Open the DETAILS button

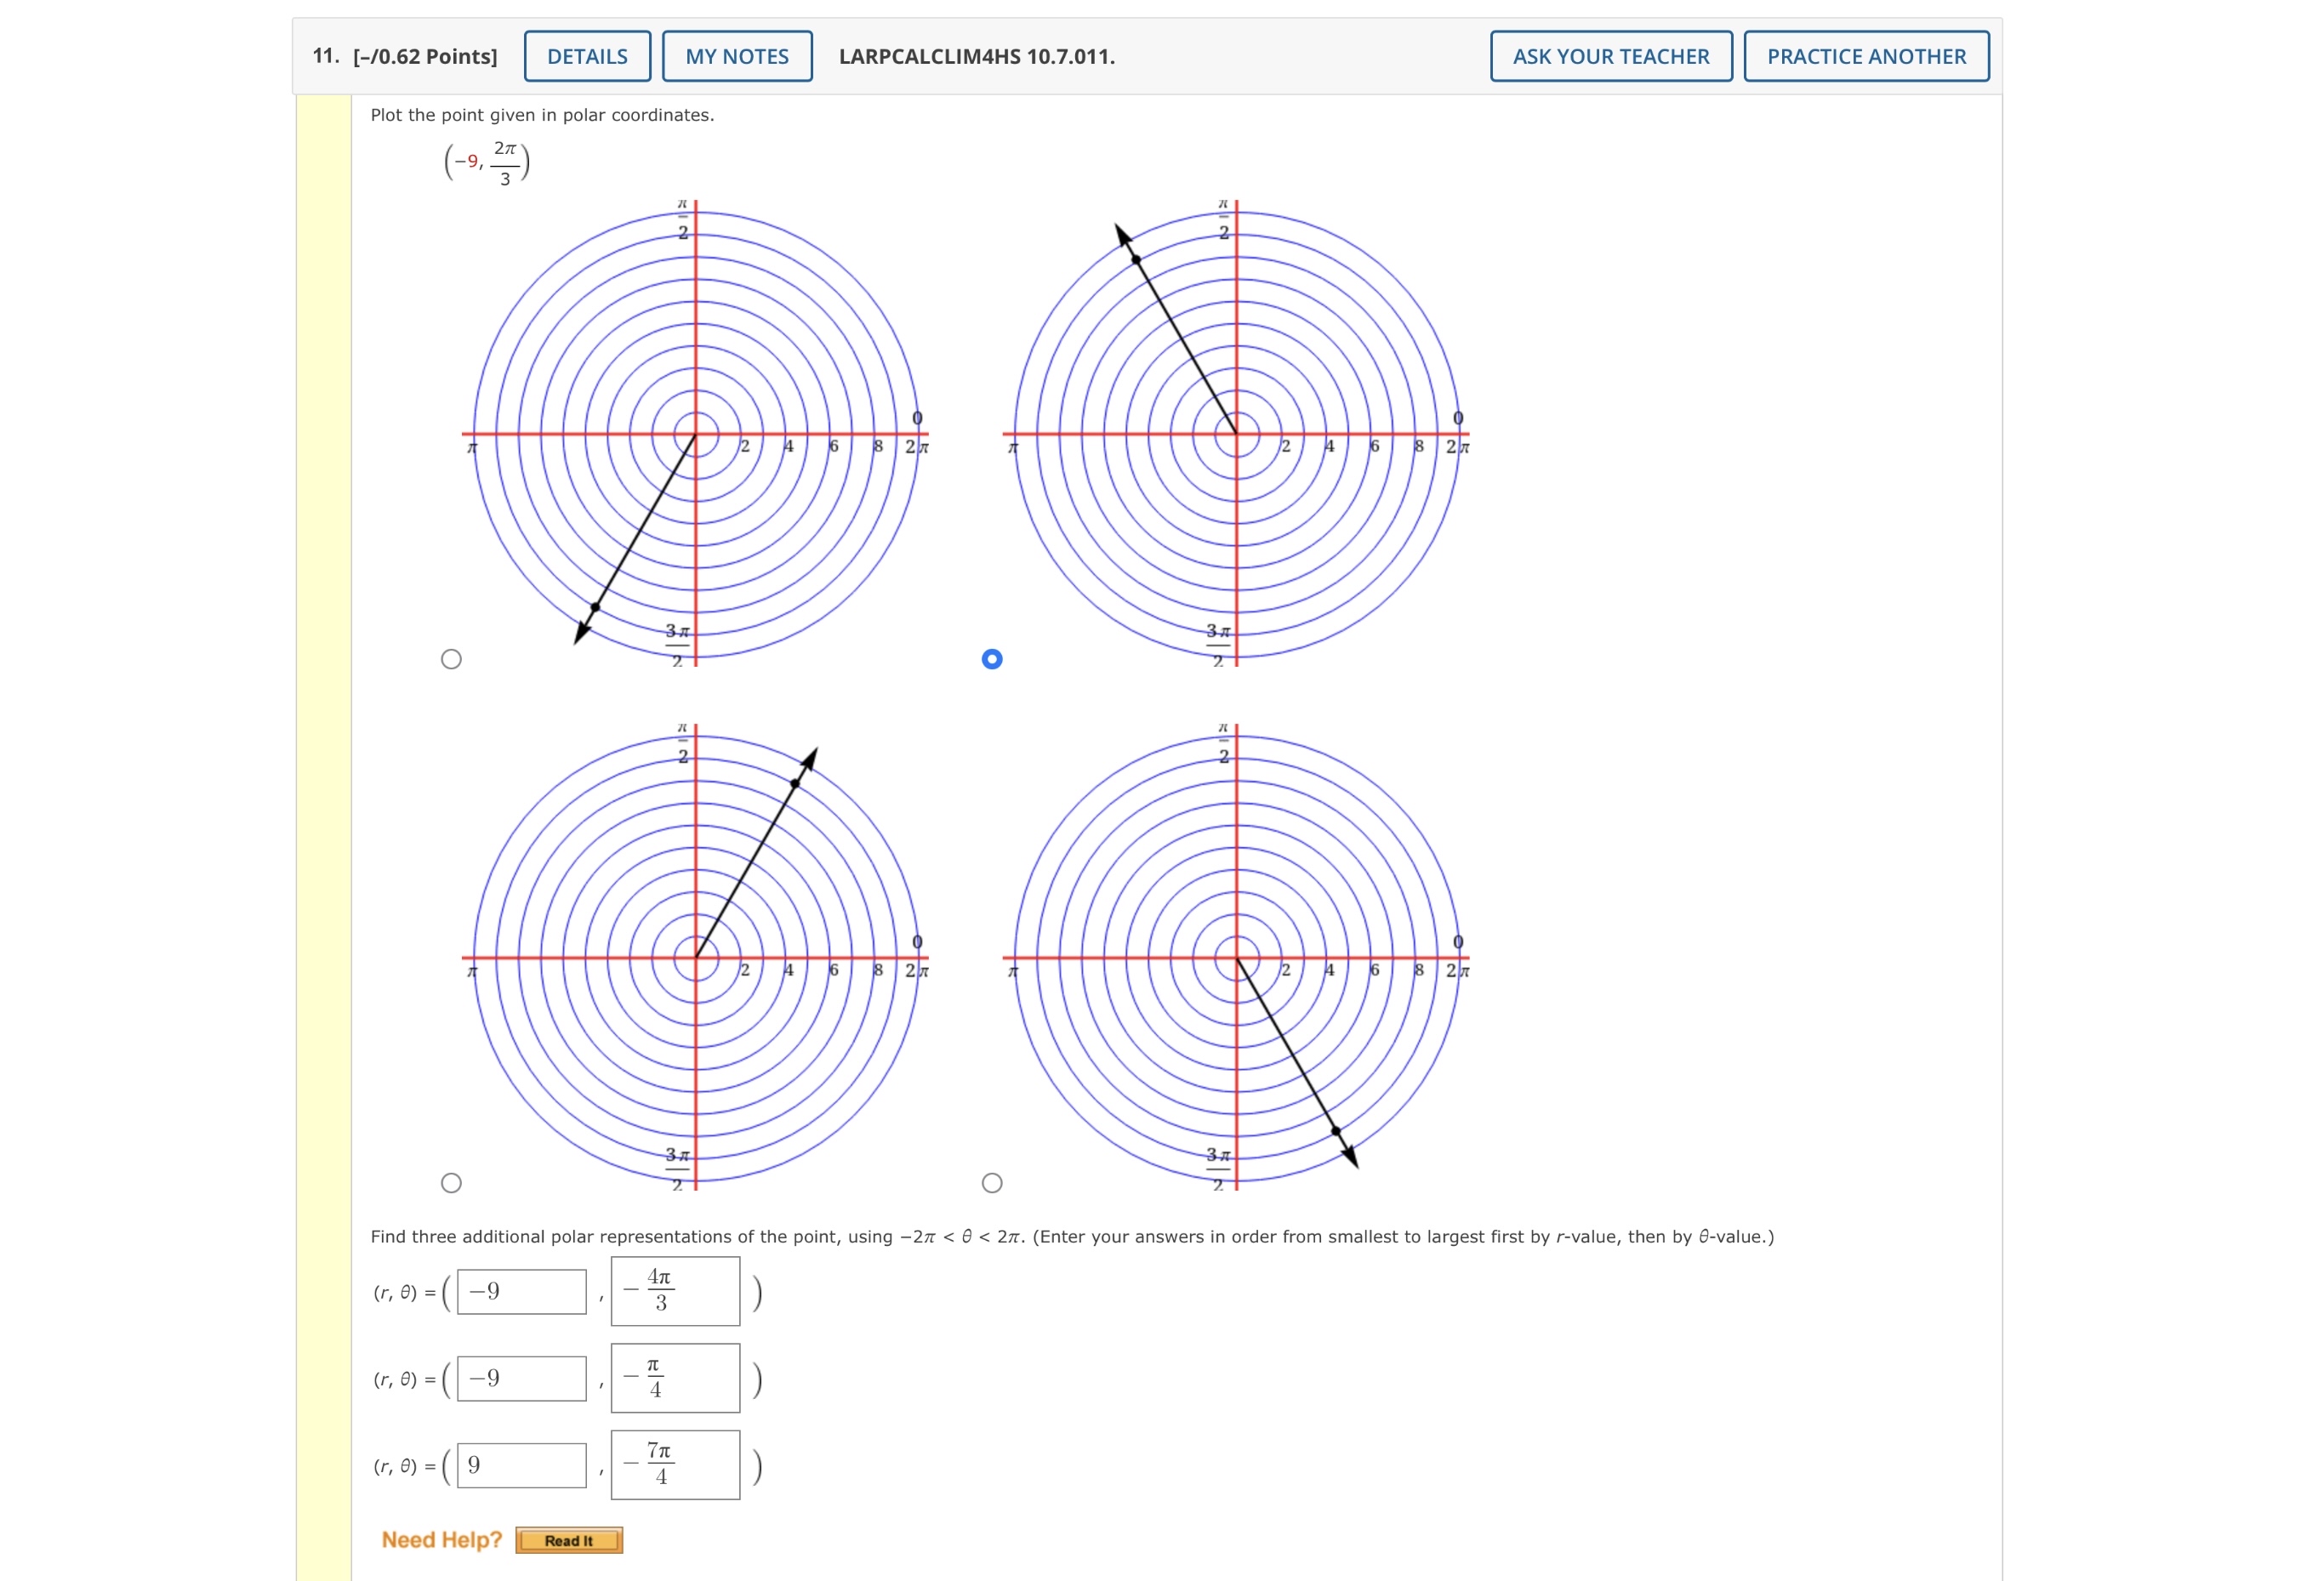[587, 56]
